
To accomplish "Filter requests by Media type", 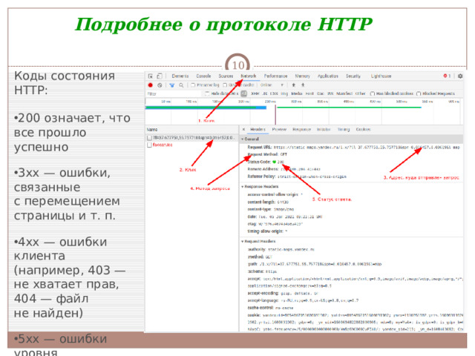I will 297,93.
